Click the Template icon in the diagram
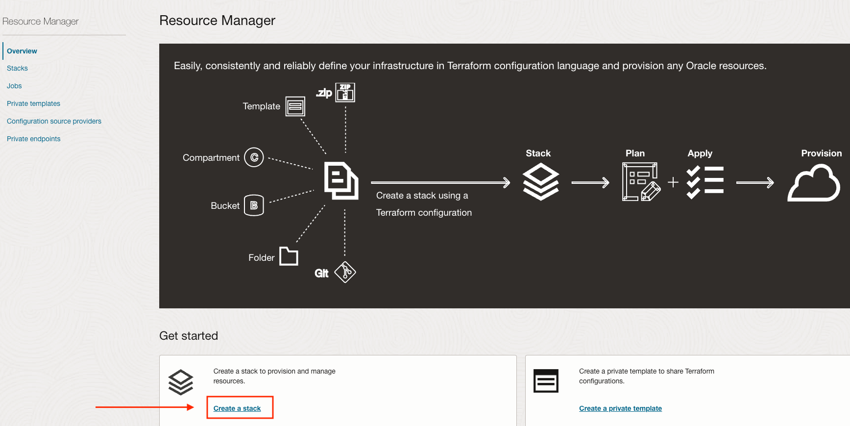Image resolution: width=850 pixels, height=426 pixels. pos(295,106)
